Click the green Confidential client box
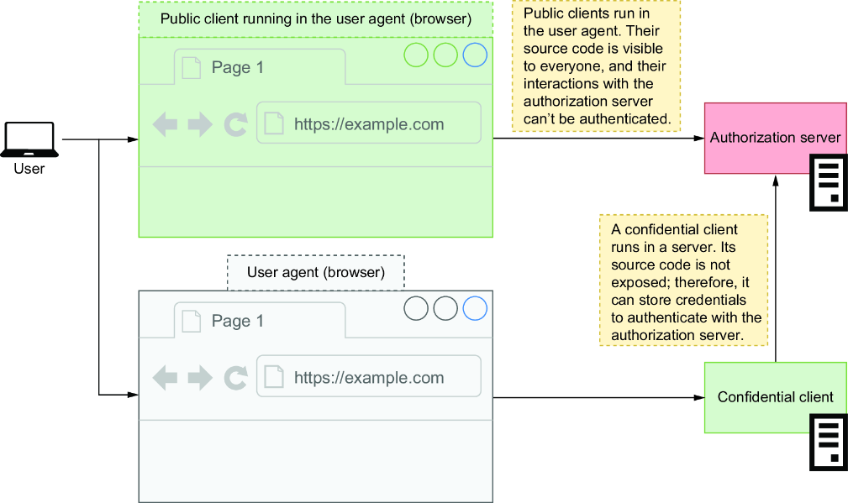Screen dimensions: 848x503 (775, 397)
